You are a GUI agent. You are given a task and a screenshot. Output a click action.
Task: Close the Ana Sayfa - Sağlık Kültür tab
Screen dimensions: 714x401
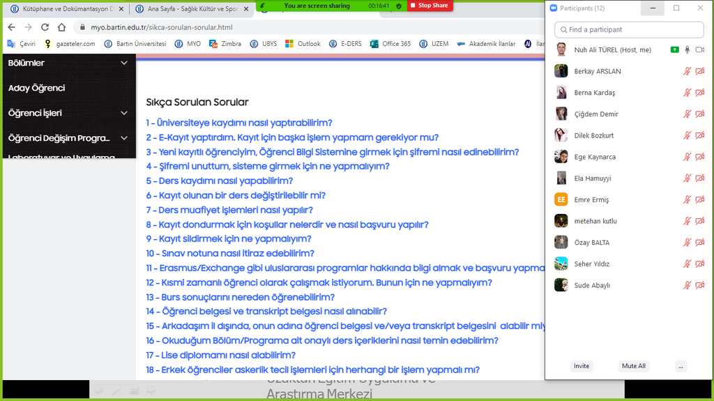coord(246,8)
